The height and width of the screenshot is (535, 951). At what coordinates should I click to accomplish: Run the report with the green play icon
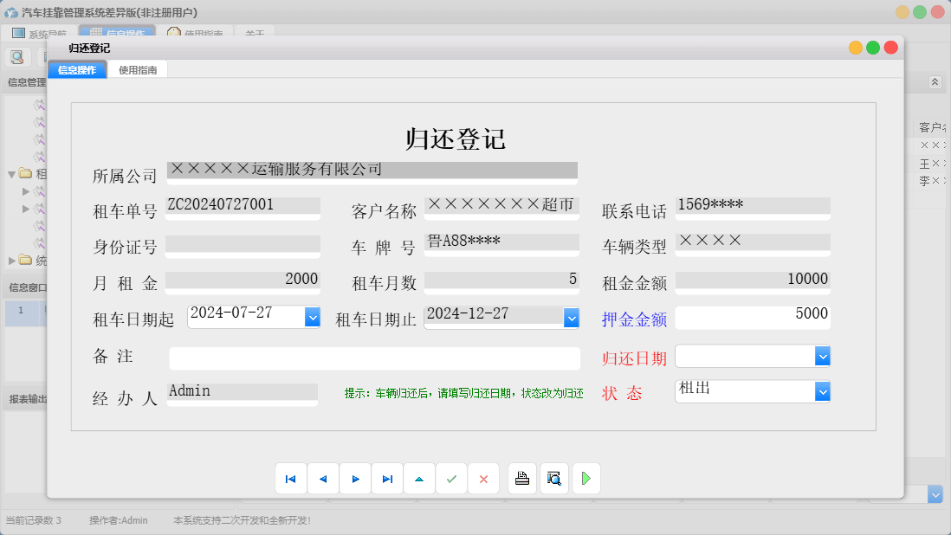click(586, 478)
